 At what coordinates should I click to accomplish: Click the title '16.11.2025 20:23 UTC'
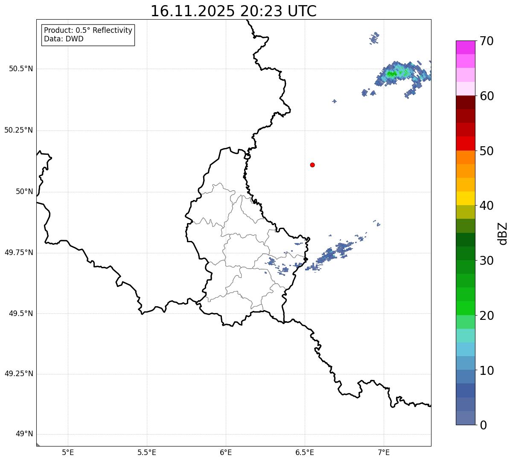tap(233, 11)
